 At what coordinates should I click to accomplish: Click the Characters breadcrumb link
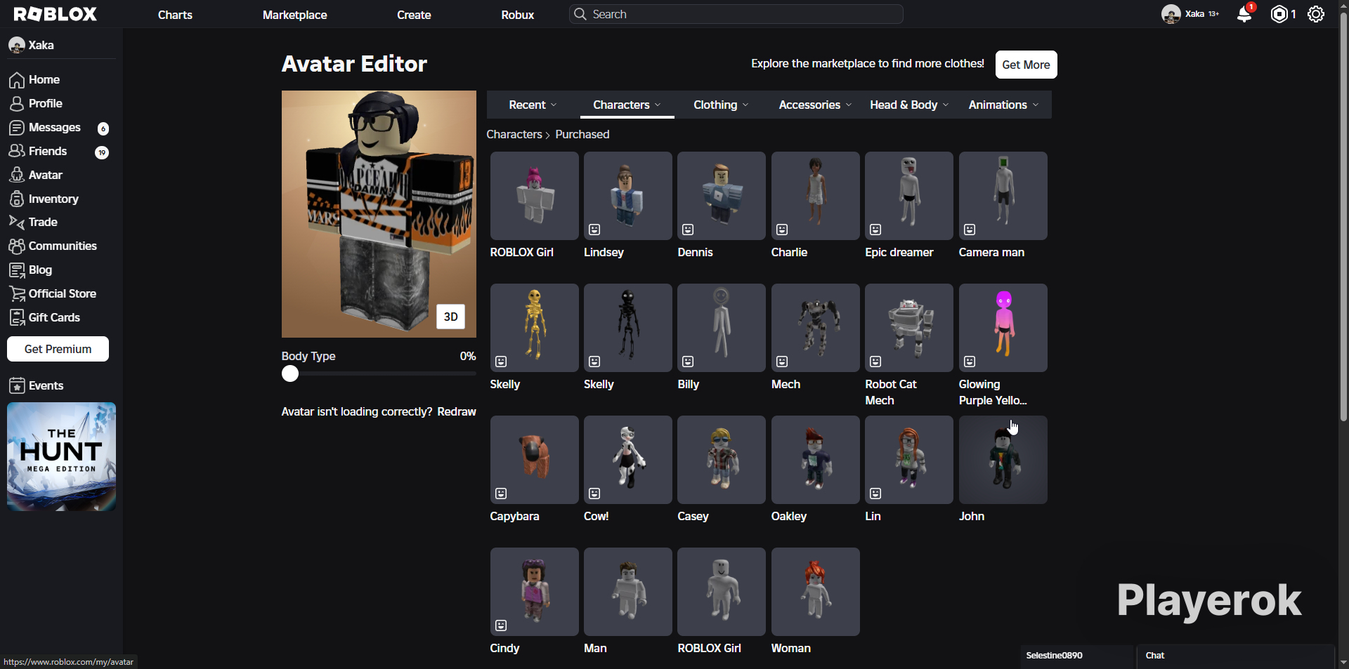[514, 134]
